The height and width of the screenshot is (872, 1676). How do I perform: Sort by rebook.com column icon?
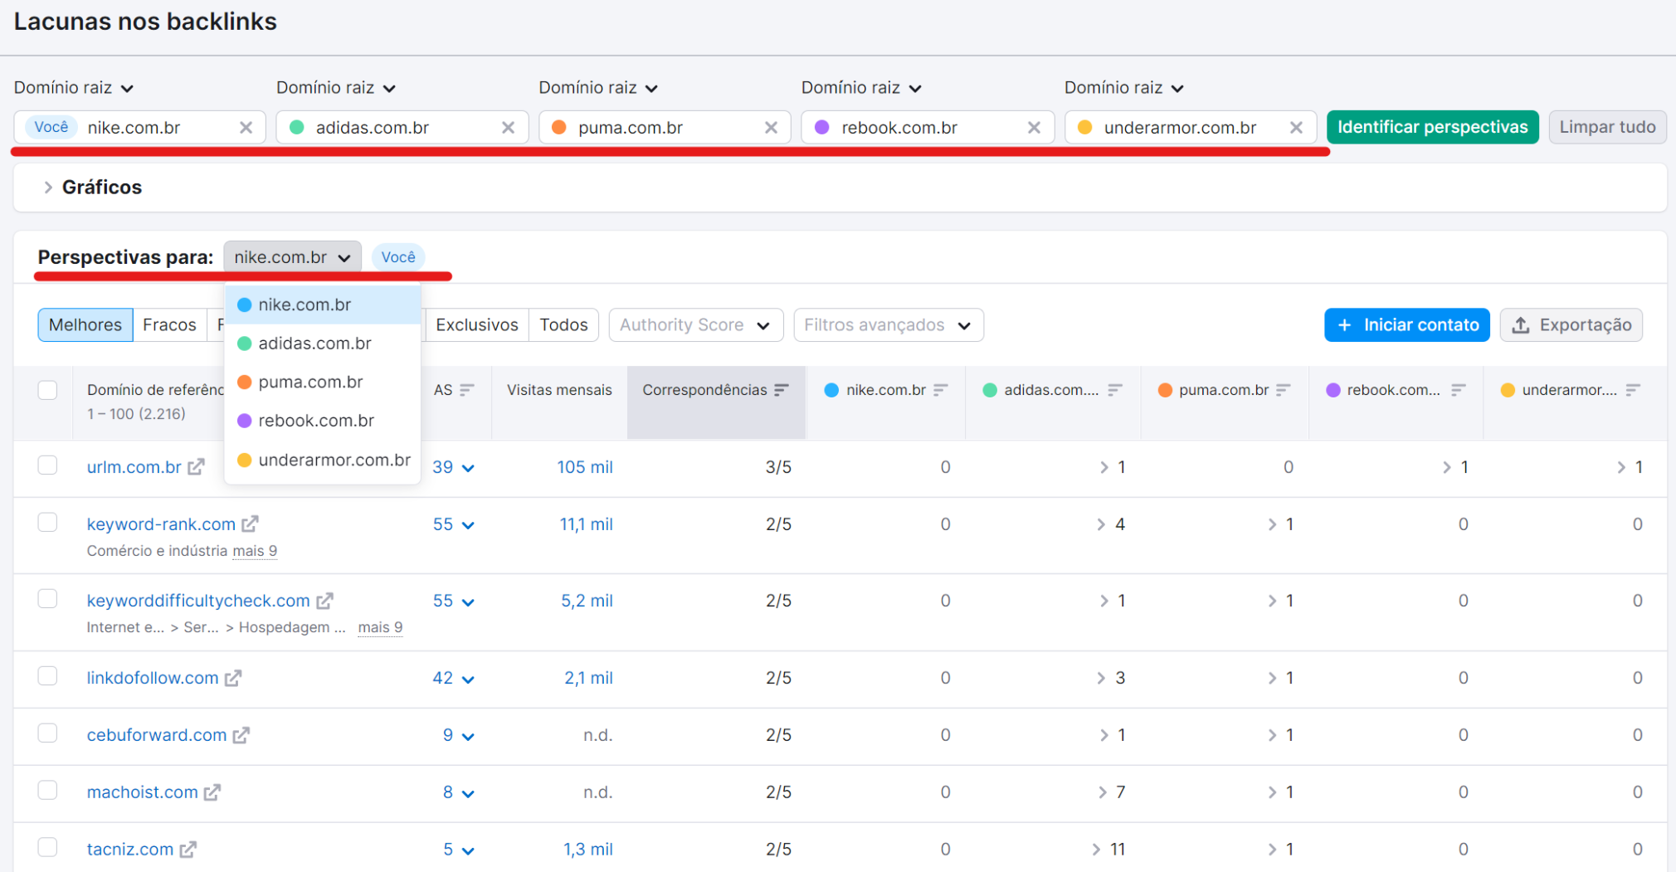coord(1459,390)
